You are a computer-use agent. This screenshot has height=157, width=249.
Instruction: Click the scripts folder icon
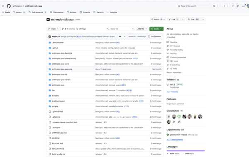(x=50, y=106)
